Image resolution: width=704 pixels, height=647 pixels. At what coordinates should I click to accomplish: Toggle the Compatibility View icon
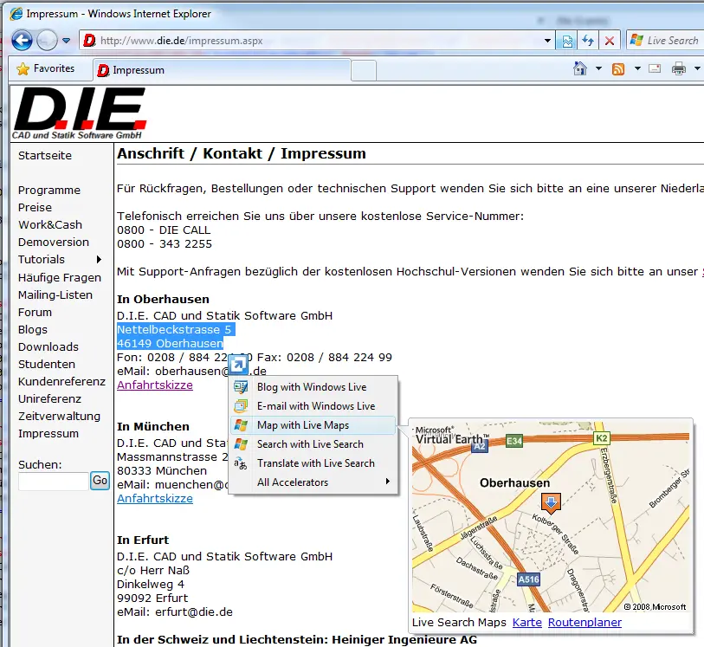click(567, 41)
